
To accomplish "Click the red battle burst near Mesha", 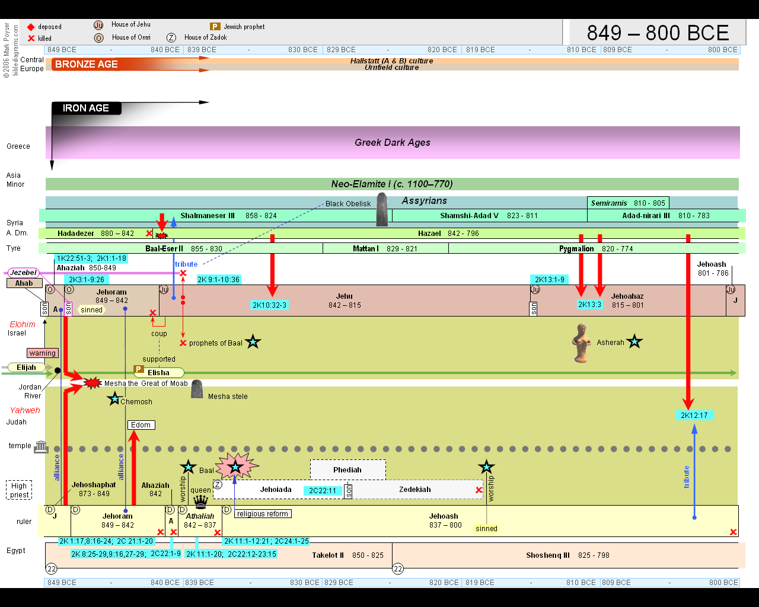I will coord(93,383).
